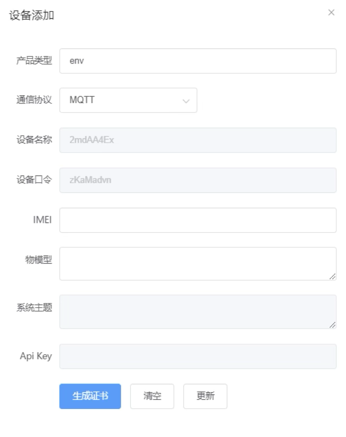Click the 物模型 text area resize handle
Image resolution: width=346 pixels, height=437 pixels.
pos(332,276)
